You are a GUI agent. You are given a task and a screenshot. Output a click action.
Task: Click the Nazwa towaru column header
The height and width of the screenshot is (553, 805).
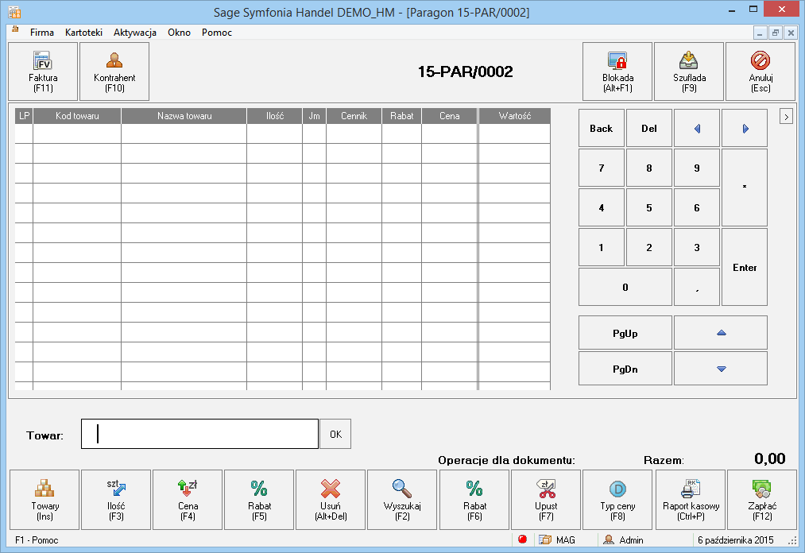click(x=184, y=116)
